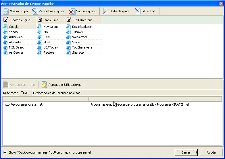
Task: Select the Tucows entry text
Action: (x=77, y=32)
